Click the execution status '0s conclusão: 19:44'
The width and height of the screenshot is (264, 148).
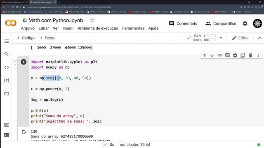(127, 145)
